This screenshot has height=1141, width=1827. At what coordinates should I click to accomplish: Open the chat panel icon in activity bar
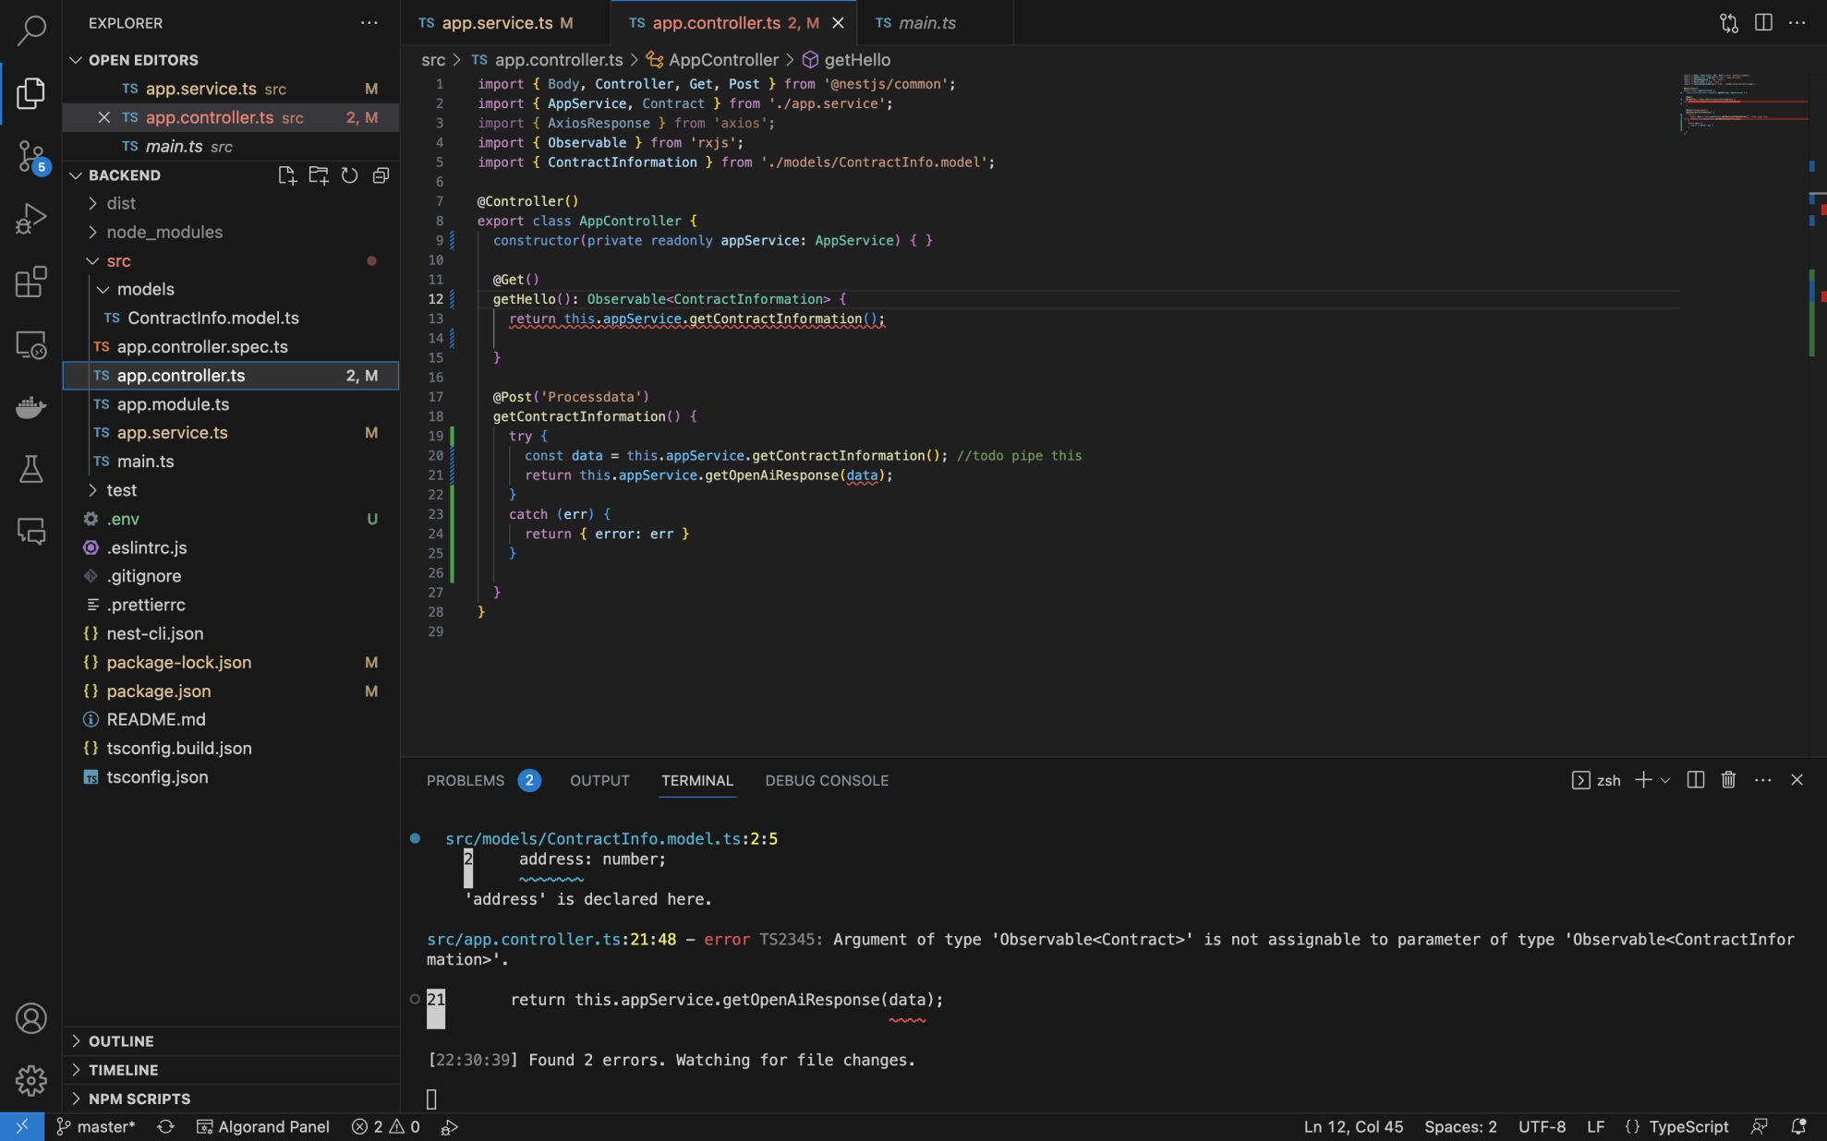click(x=31, y=532)
